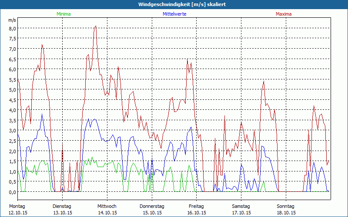
Task: Click the '1,5' y-axis value
Action: pos(13,161)
